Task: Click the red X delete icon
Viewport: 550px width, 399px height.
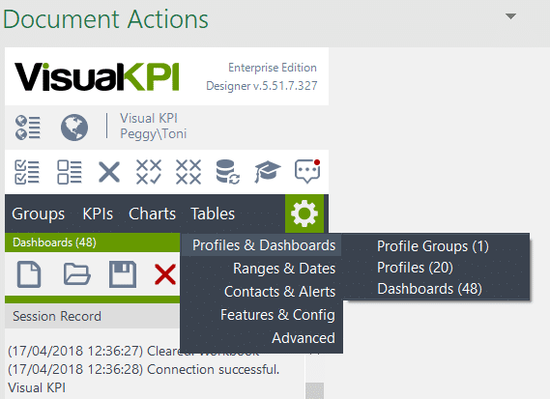Action: tap(165, 274)
